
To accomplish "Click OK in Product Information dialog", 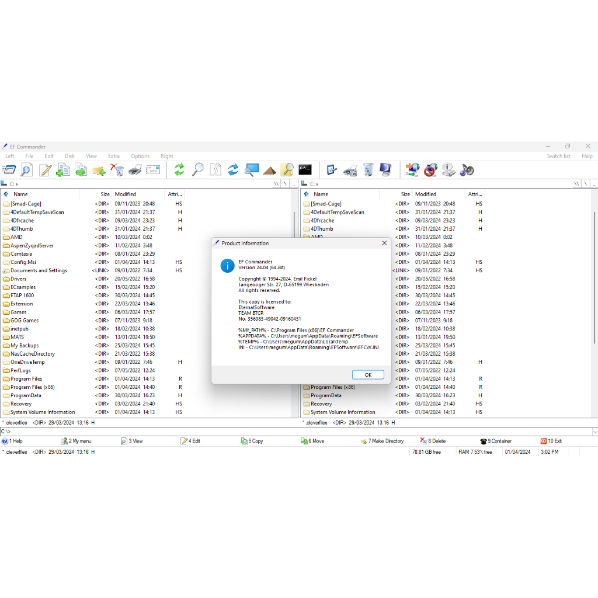I will coord(368,375).
